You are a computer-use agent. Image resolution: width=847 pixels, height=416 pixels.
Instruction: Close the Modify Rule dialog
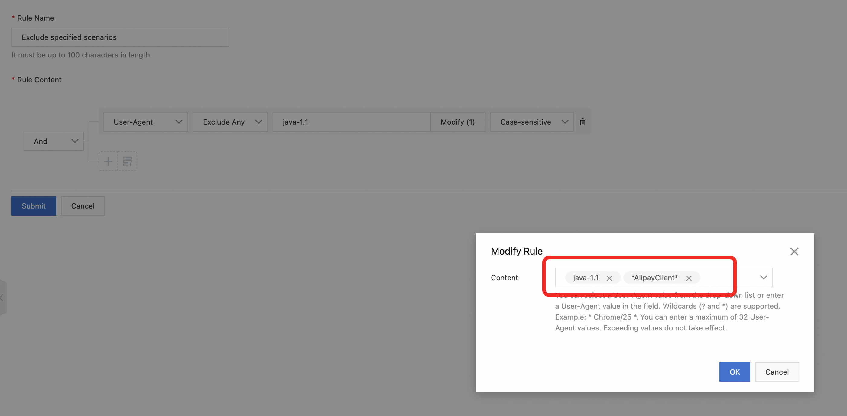click(794, 252)
